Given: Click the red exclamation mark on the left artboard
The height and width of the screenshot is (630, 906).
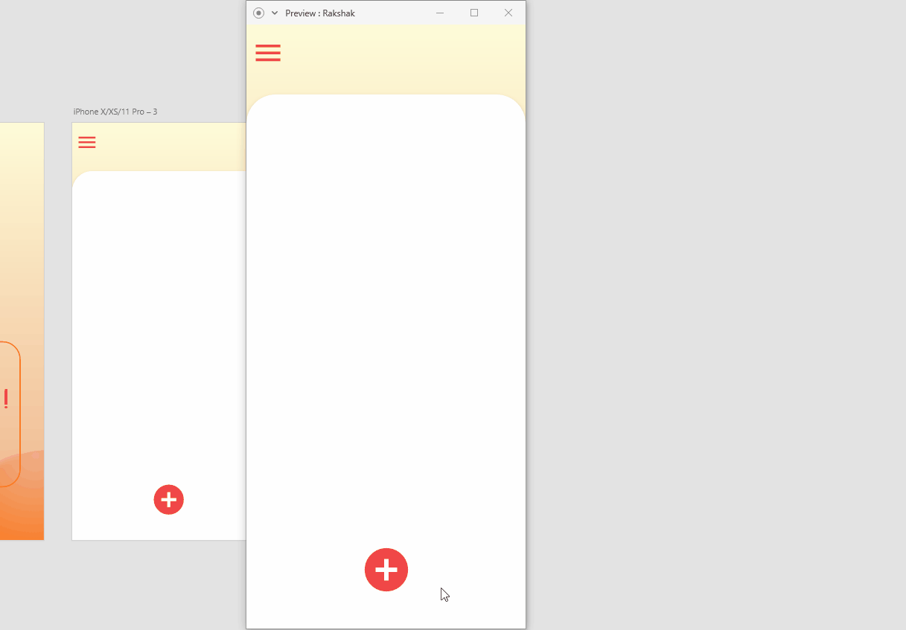Looking at the screenshot, I should click(6, 399).
